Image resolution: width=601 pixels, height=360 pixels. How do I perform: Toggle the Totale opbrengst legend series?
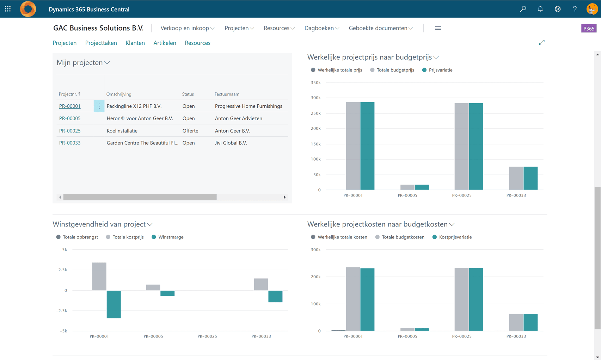pos(77,237)
